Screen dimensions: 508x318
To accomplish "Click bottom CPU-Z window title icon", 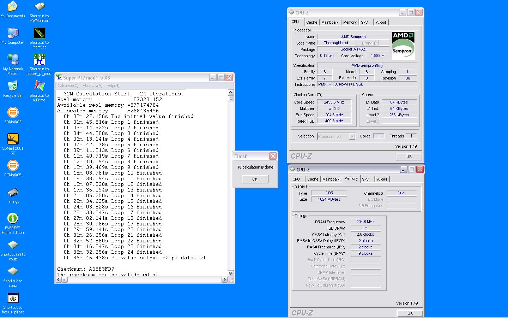I will point(292,169).
